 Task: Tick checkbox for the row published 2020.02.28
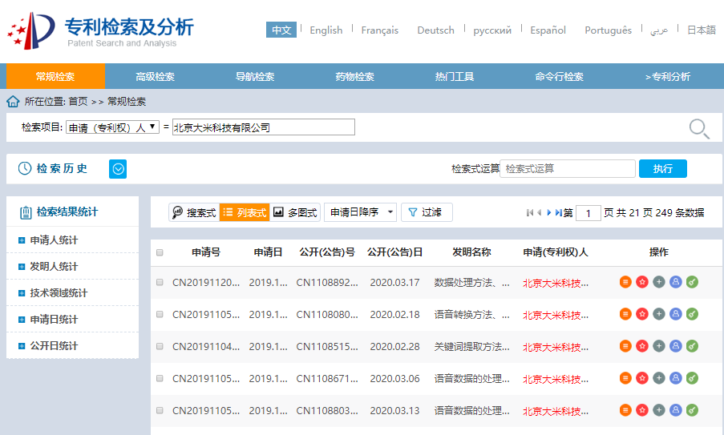point(160,346)
